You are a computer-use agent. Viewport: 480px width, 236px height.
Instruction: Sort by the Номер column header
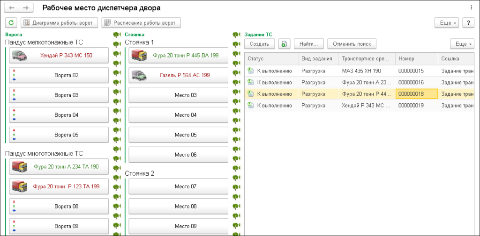[x=416, y=58]
